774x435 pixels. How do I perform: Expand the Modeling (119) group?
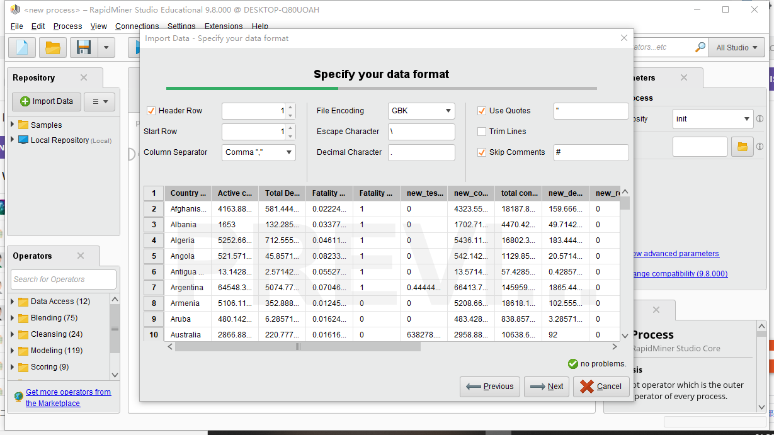pos(13,351)
